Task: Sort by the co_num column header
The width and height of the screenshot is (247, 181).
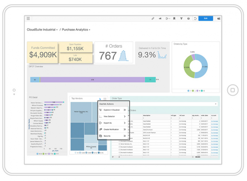Action: (214, 116)
